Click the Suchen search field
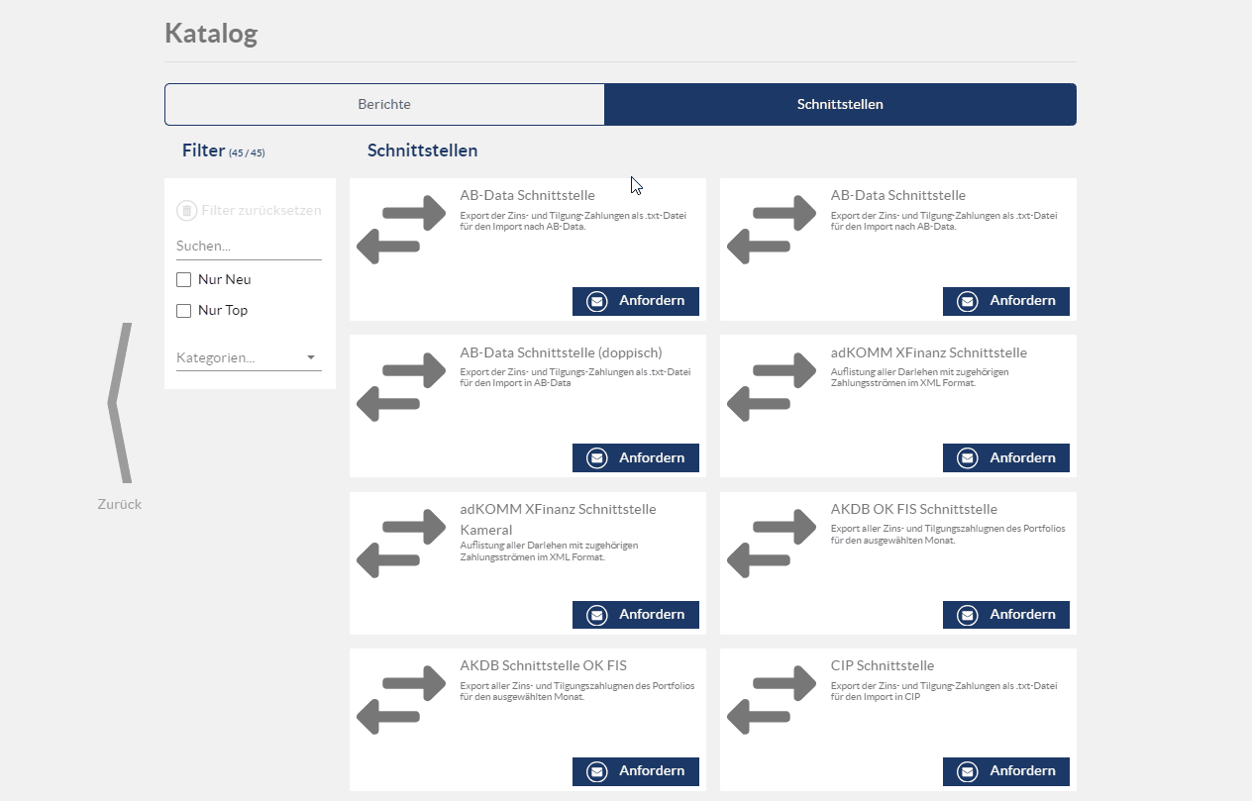 click(249, 246)
